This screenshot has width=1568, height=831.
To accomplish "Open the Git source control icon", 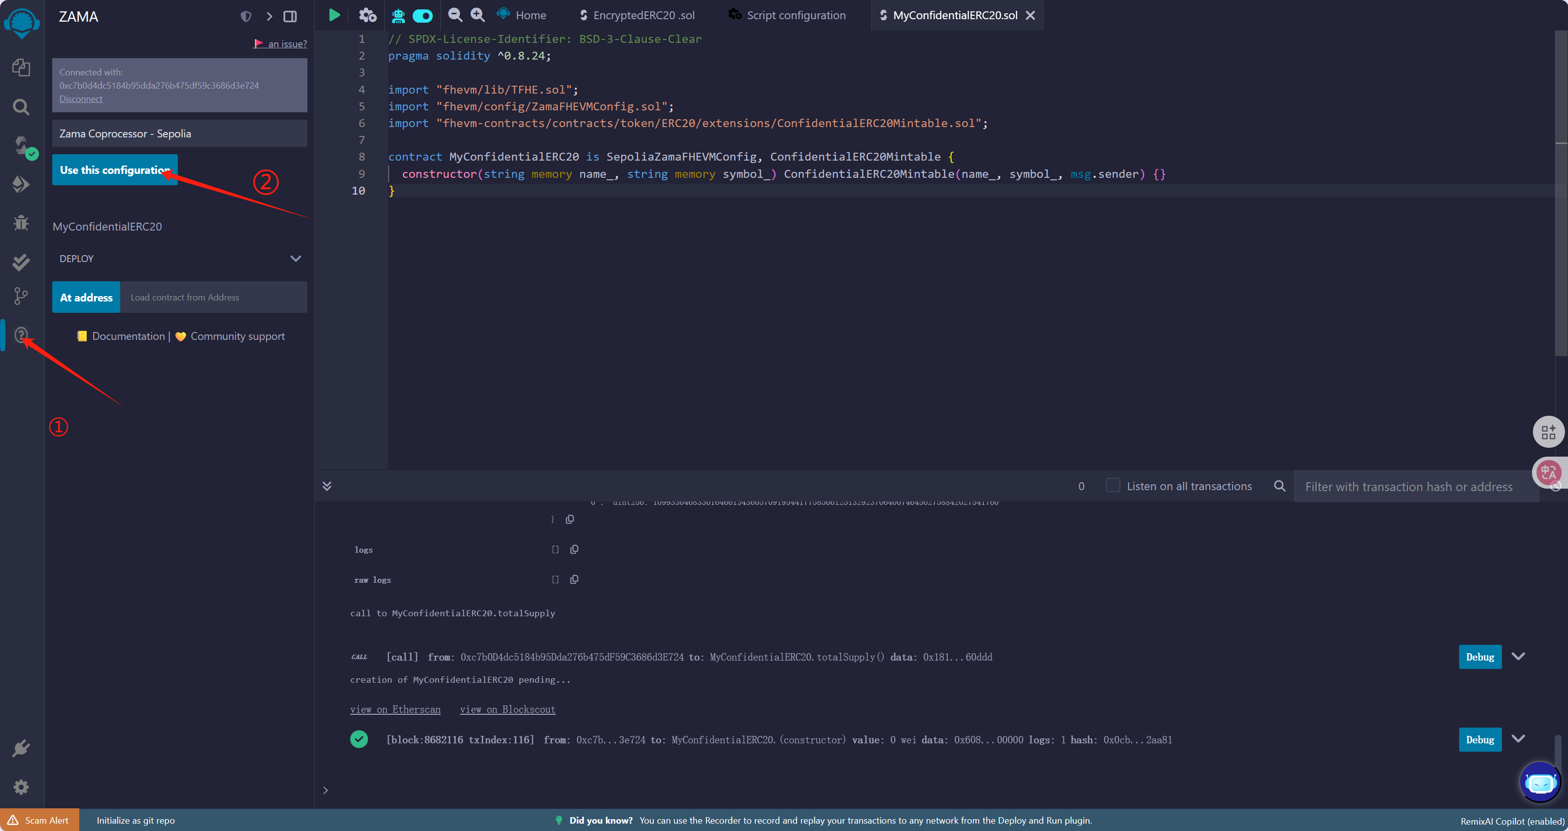I will pyautogui.click(x=21, y=297).
